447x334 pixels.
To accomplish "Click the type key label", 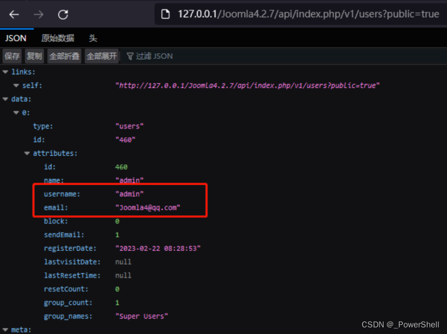I will click(43, 126).
